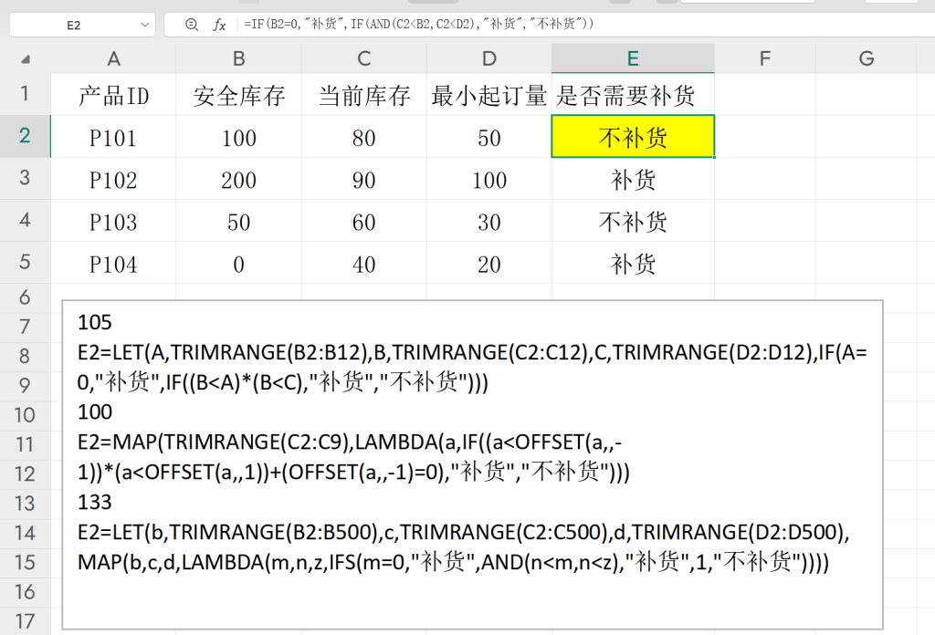Click the zoom magnifier icon in formula bar
This screenshot has height=635, width=935.
[192, 25]
